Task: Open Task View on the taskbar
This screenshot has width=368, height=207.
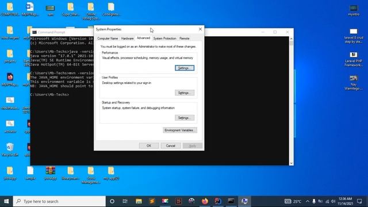Action: click(x=125, y=201)
